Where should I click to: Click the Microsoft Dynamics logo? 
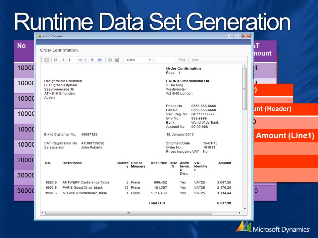pos(273,227)
